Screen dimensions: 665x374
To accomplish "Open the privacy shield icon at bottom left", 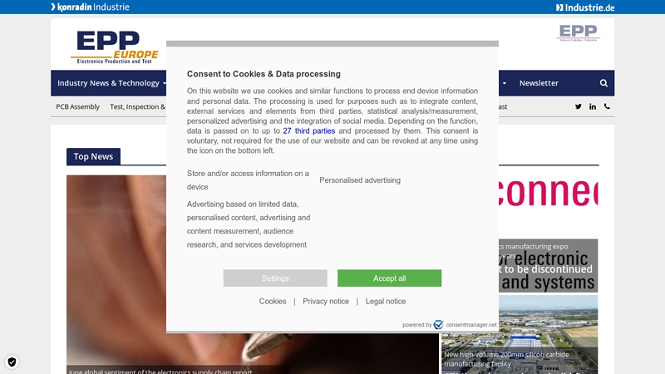I will (12, 362).
